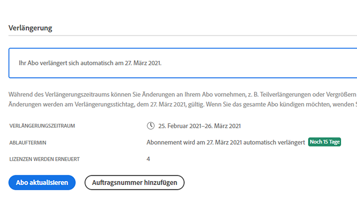Click the "Verlängerung" section heading

point(30,28)
